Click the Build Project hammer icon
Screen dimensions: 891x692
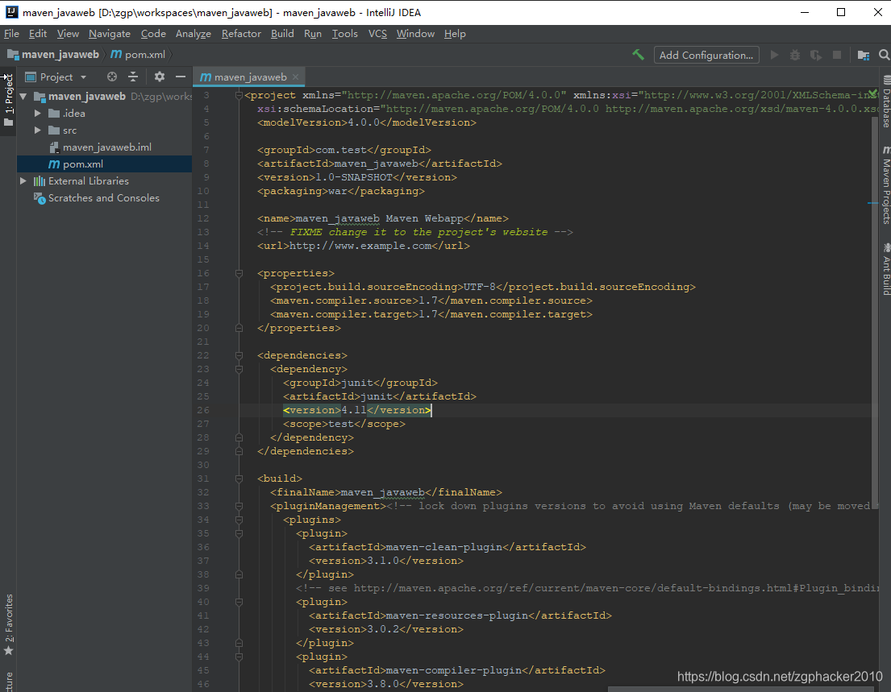click(638, 55)
